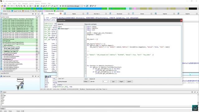199x112 pixels.
Task: Open the Help menu
Action: click(x=49, y=3)
